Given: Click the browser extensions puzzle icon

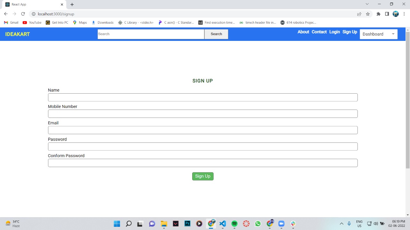Looking at the screenshot, I should (x=378, y=14).
